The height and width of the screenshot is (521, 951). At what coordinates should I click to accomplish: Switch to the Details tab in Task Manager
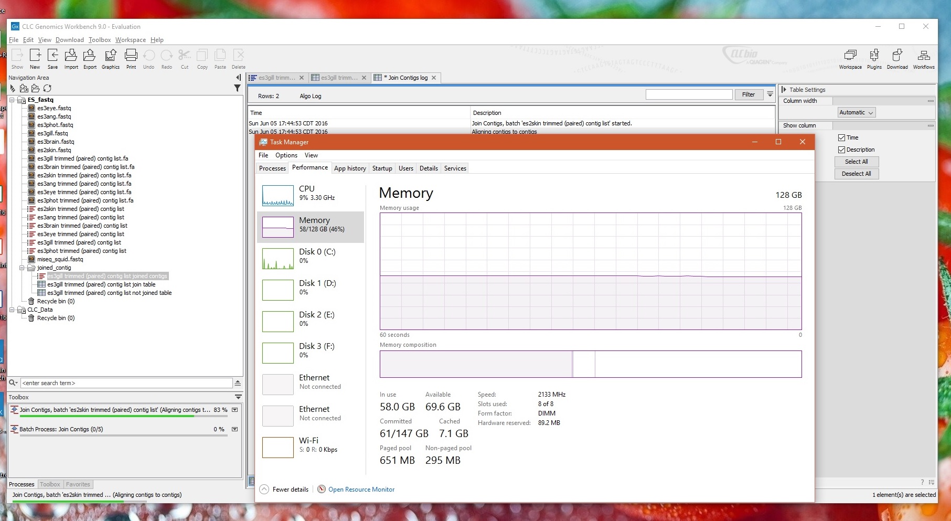click(x=429, y=168)
